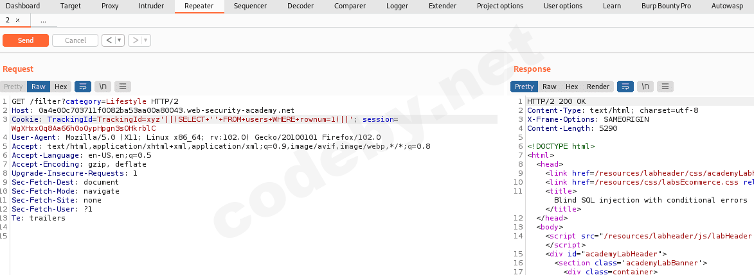Image resolution: width=754 pixels, height=275 pixels.
Task: Open the Decoder tab
Action: (301, 6)
